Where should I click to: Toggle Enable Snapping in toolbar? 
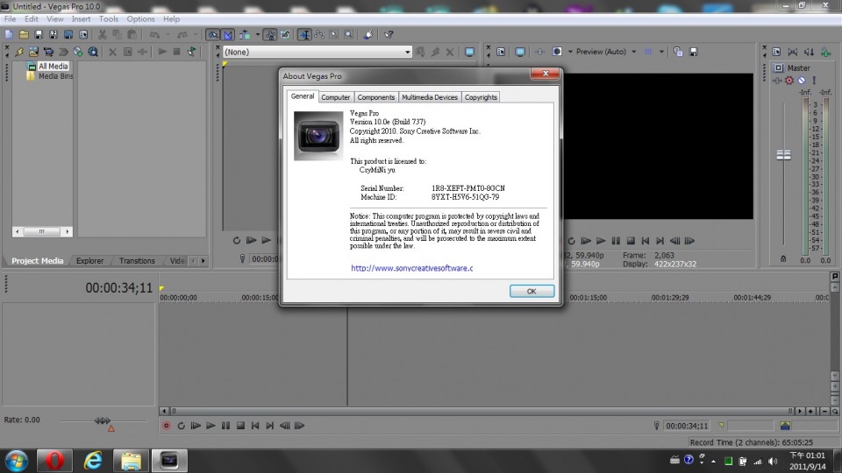click(x=212, y=35)
